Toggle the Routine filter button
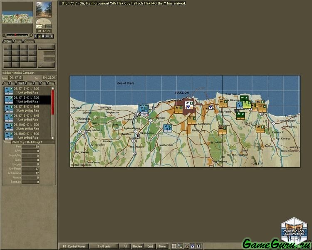Screen dimensions: 312x250 (x=138, y=246)
